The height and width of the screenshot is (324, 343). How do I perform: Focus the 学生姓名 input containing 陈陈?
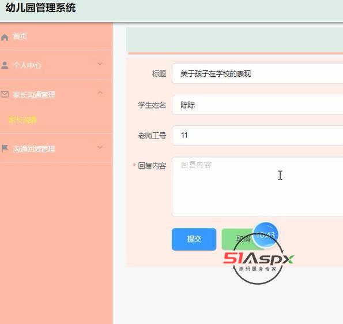click(258, 105)
